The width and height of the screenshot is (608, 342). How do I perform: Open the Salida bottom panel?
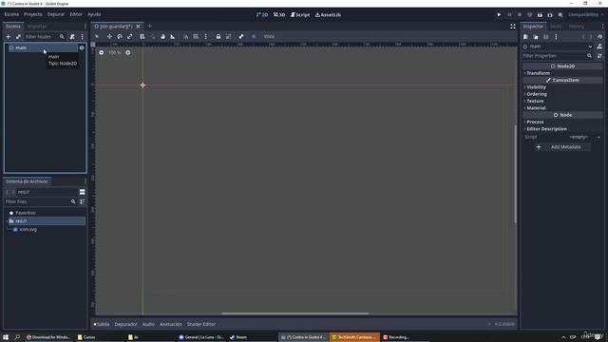tap(102, 324)
